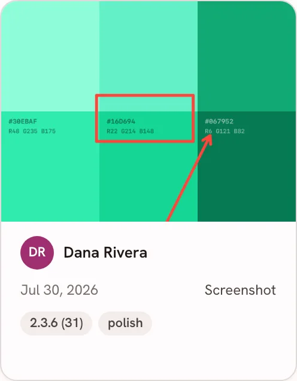
Task: Open Dana Rivera's profile name
Action: click(x=105, y=252)
